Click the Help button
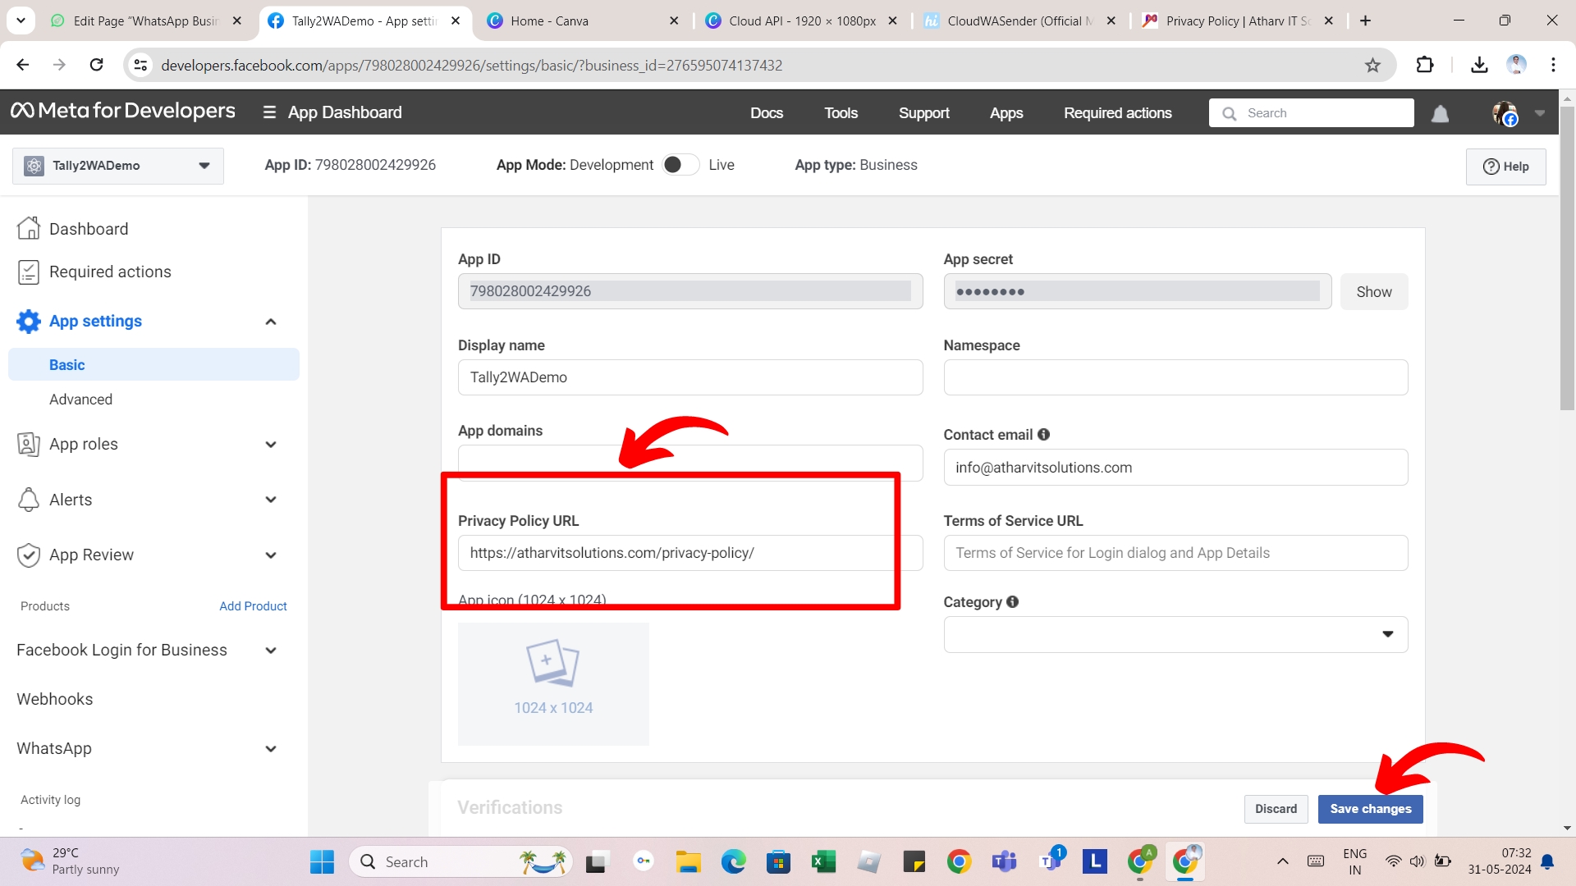Image resolution: width=1576 pixels, height=886 pixels. click(x=1505, y=167)
